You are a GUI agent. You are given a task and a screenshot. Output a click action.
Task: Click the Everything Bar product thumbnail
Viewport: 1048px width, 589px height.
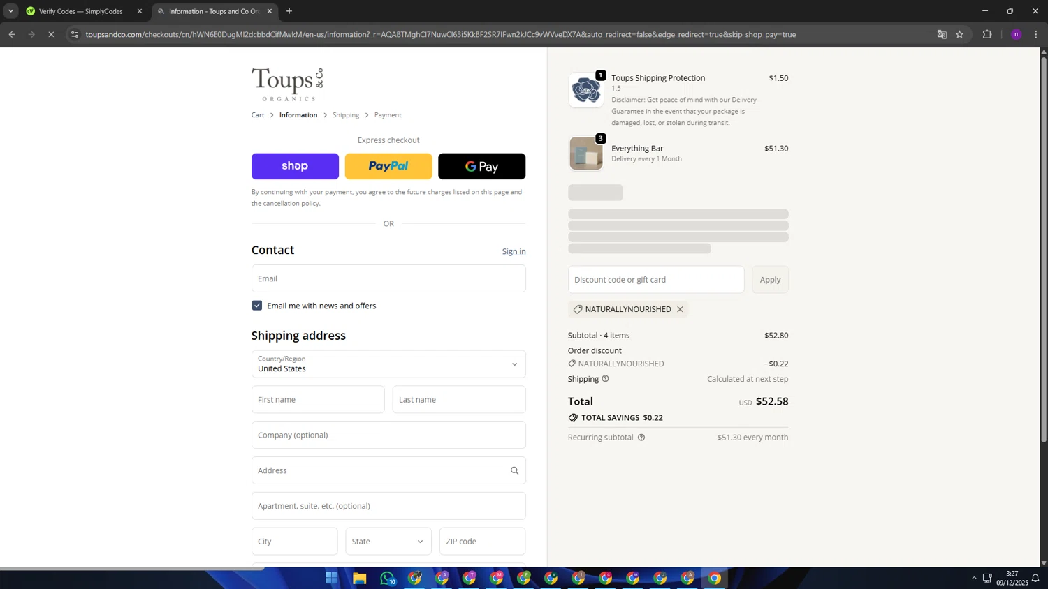point(586,154)
